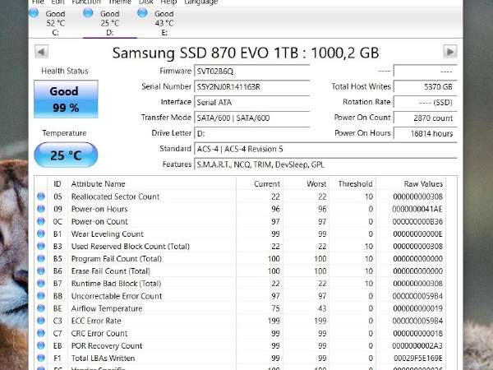The height and width of the screenshot is (370, 493).
Task: Click the Features field with S.M.A.R.T.
Action: (x=325, y=164)
